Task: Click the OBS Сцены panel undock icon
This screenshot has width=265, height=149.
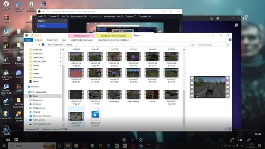Action: pos(65,21)
